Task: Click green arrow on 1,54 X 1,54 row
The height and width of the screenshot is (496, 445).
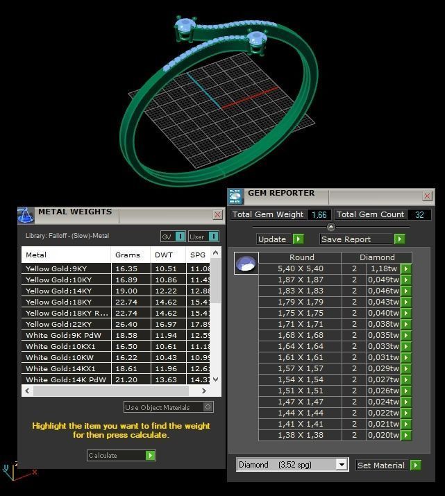Action: click(x=406, y=379)
